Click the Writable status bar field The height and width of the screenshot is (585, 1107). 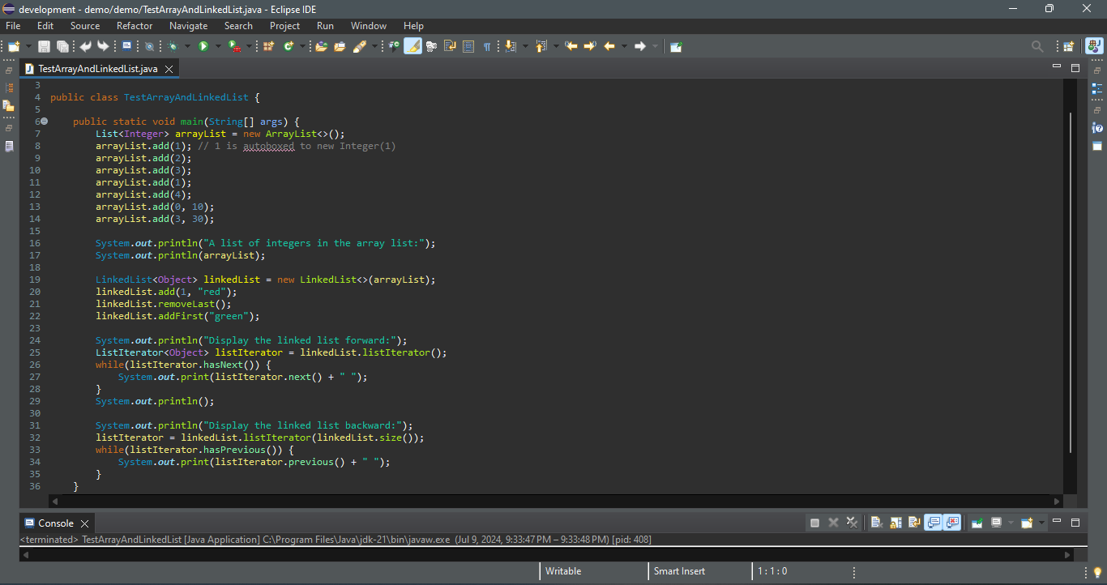(563, 571)
